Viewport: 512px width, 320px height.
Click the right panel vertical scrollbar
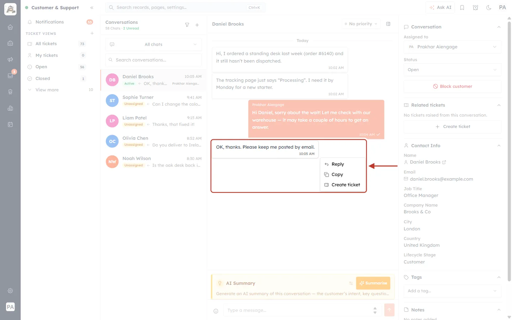coord(509,151)
